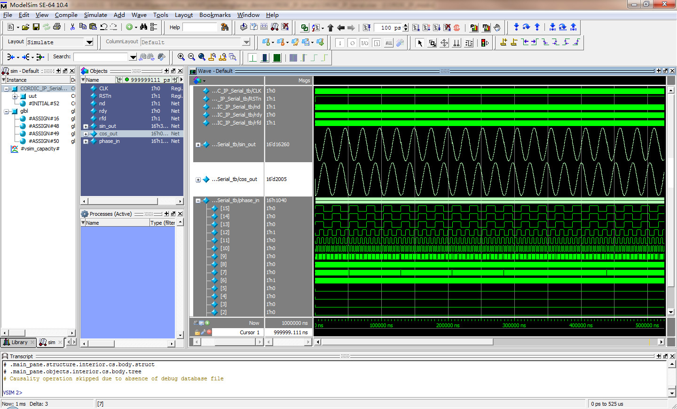Open the Bookmarks menu
This screenshot has width=677, height=409.
pyautogui.click(x=215, y=15)
